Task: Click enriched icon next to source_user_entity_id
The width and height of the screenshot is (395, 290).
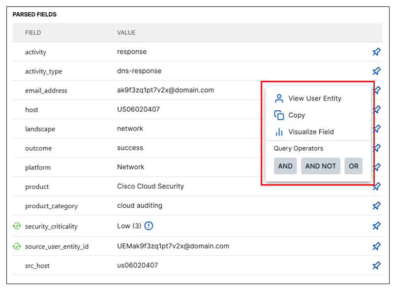Action: point(17,246)
